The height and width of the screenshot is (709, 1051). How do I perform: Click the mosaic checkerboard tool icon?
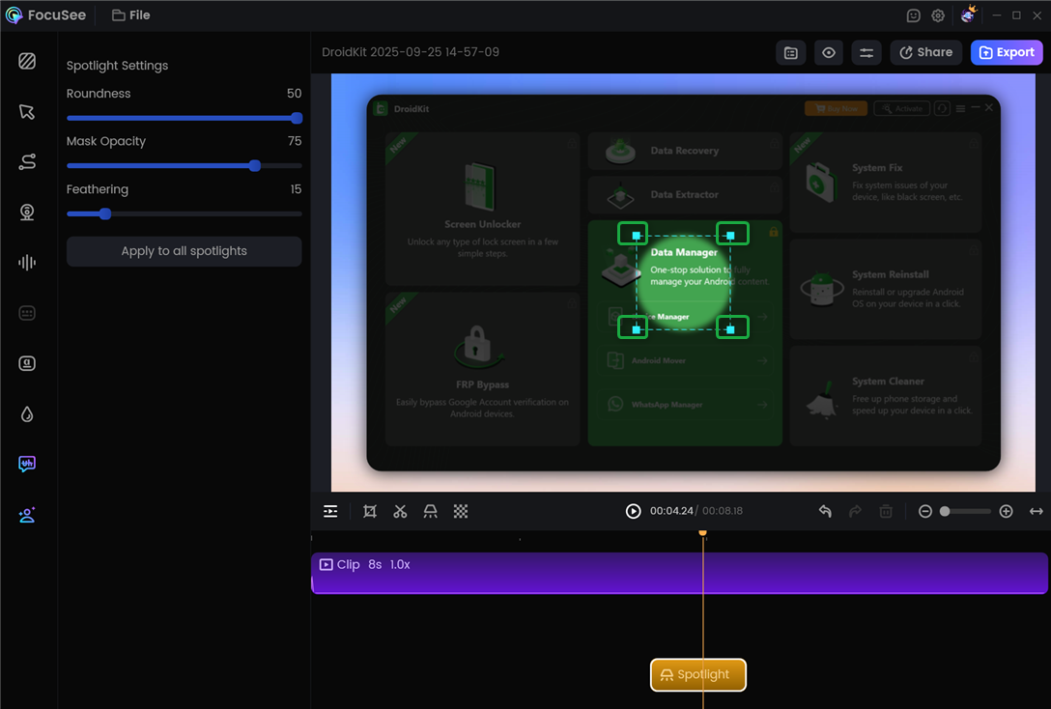461,511
